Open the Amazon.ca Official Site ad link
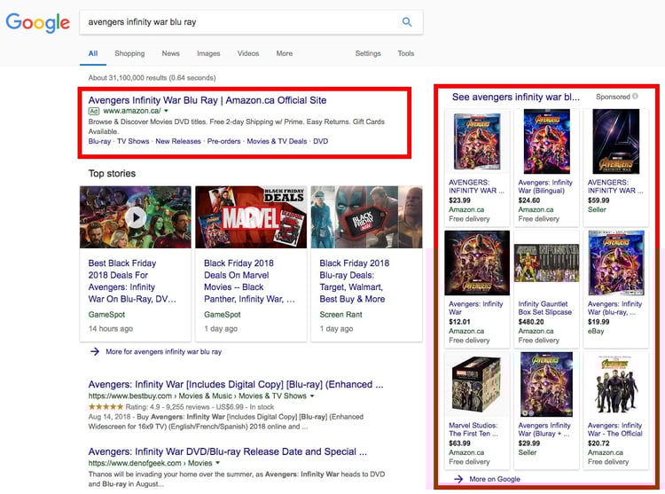Screen dimensions: 665x494 click(207, 100)
